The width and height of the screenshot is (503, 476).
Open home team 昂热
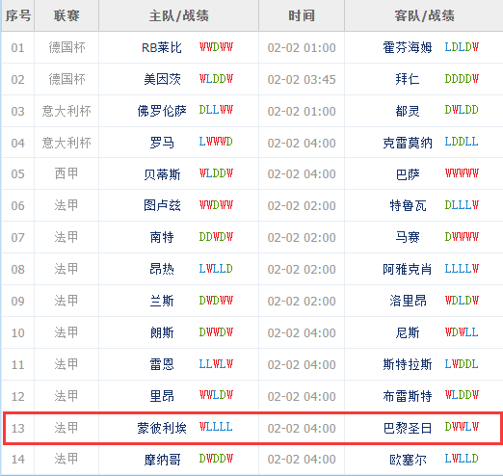(x=162, y=269)
